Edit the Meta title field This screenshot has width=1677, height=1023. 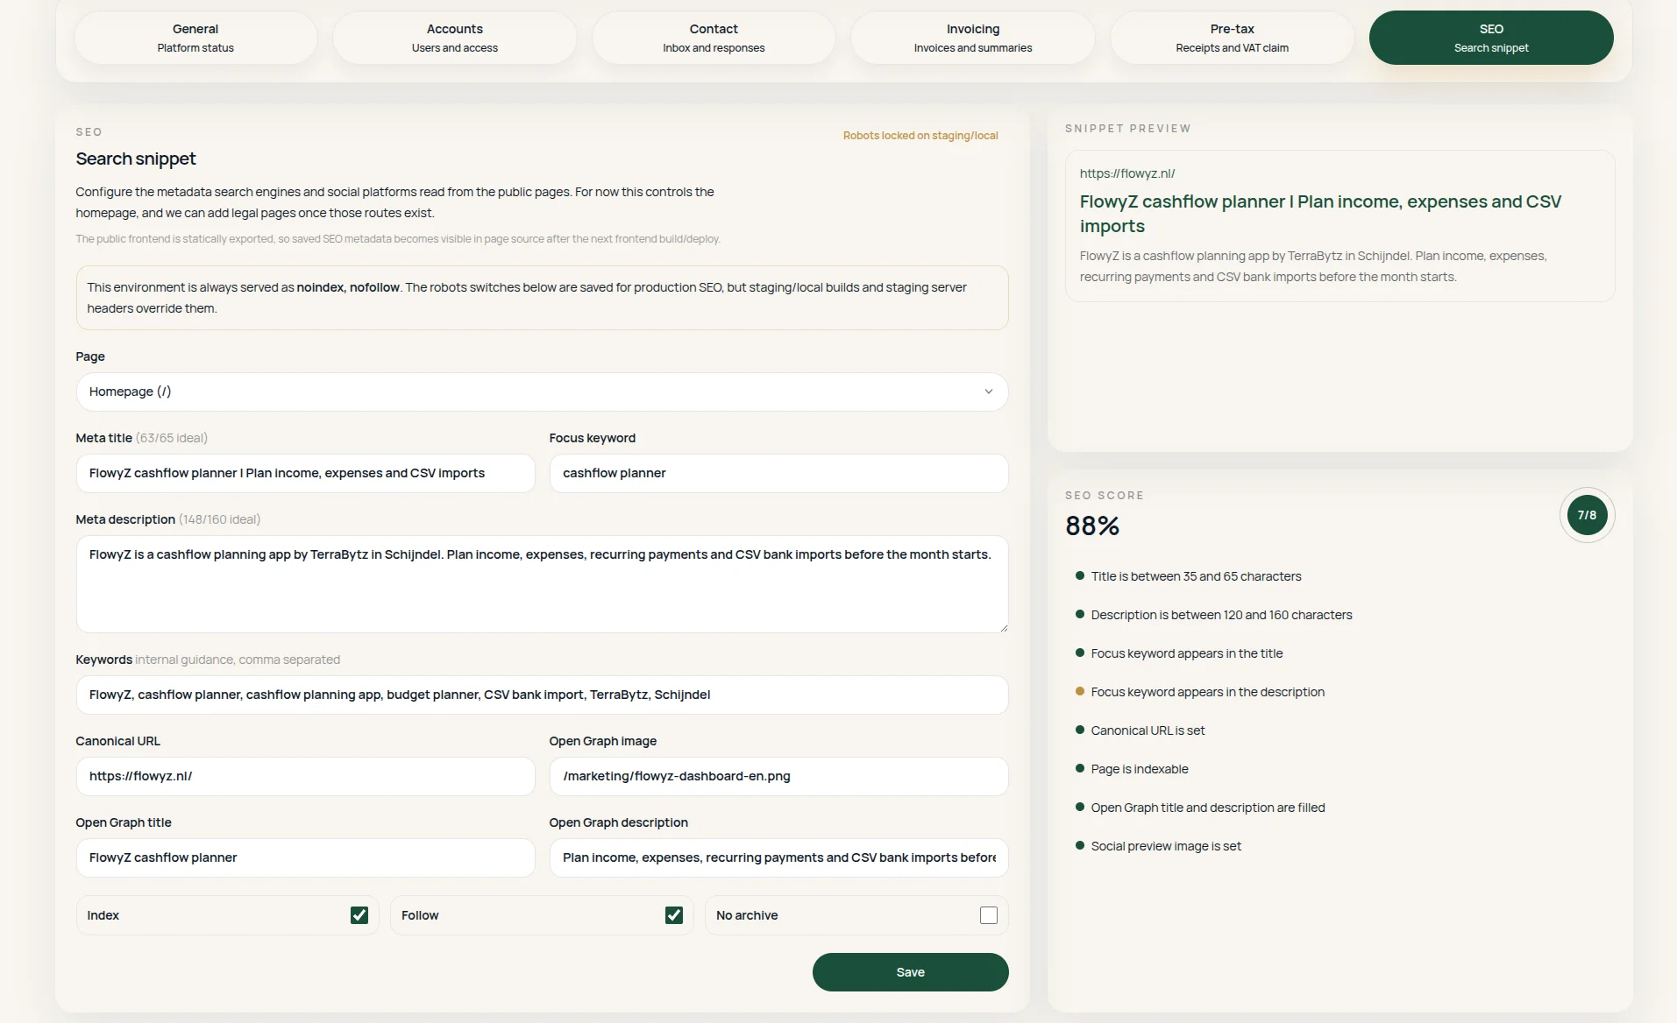click(x=305, y=473)
